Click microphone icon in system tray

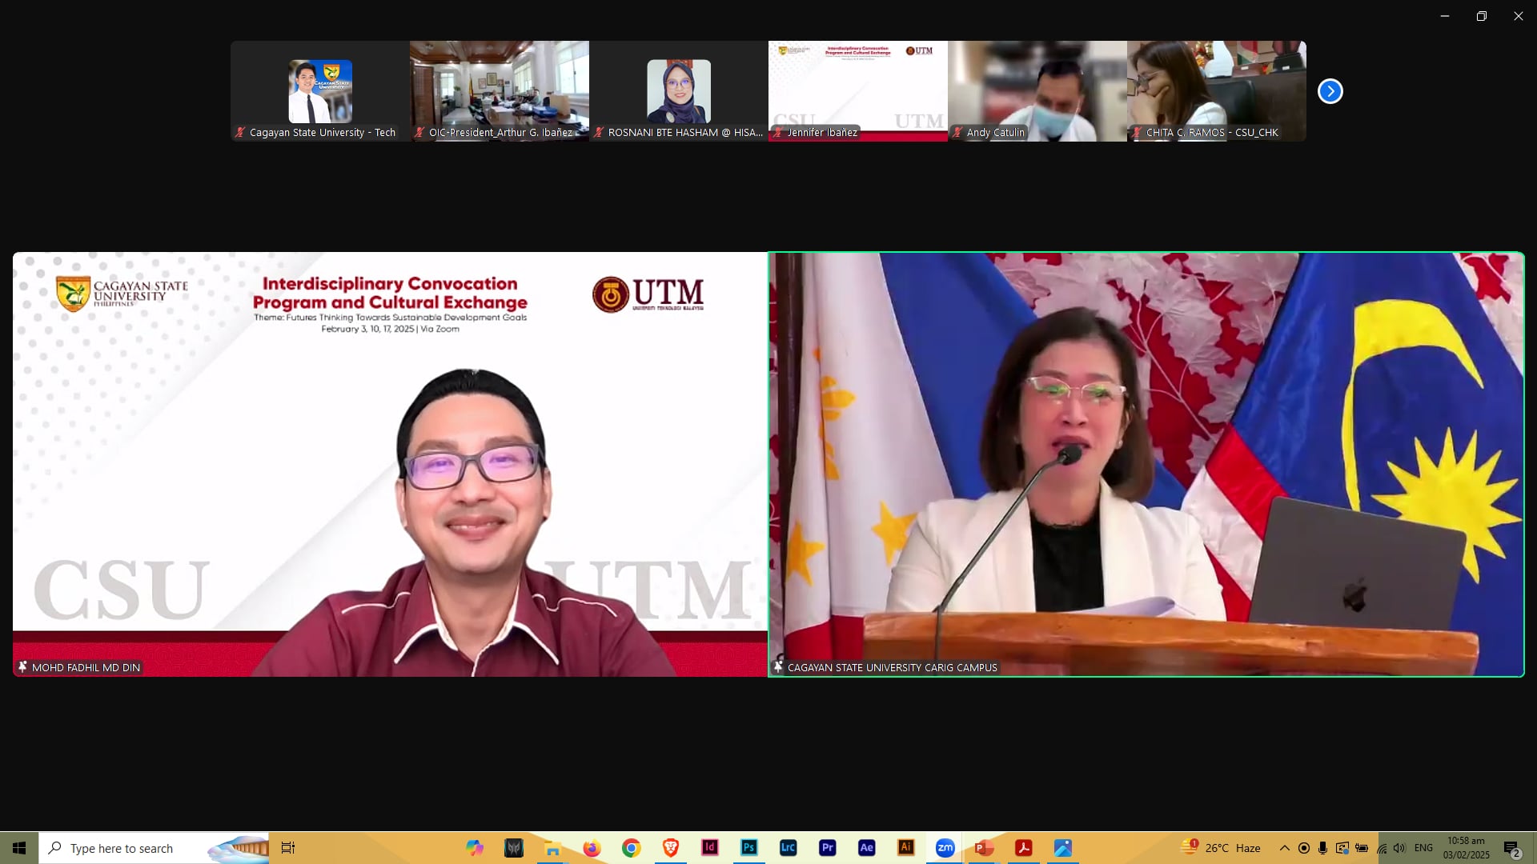point(1322,848)
